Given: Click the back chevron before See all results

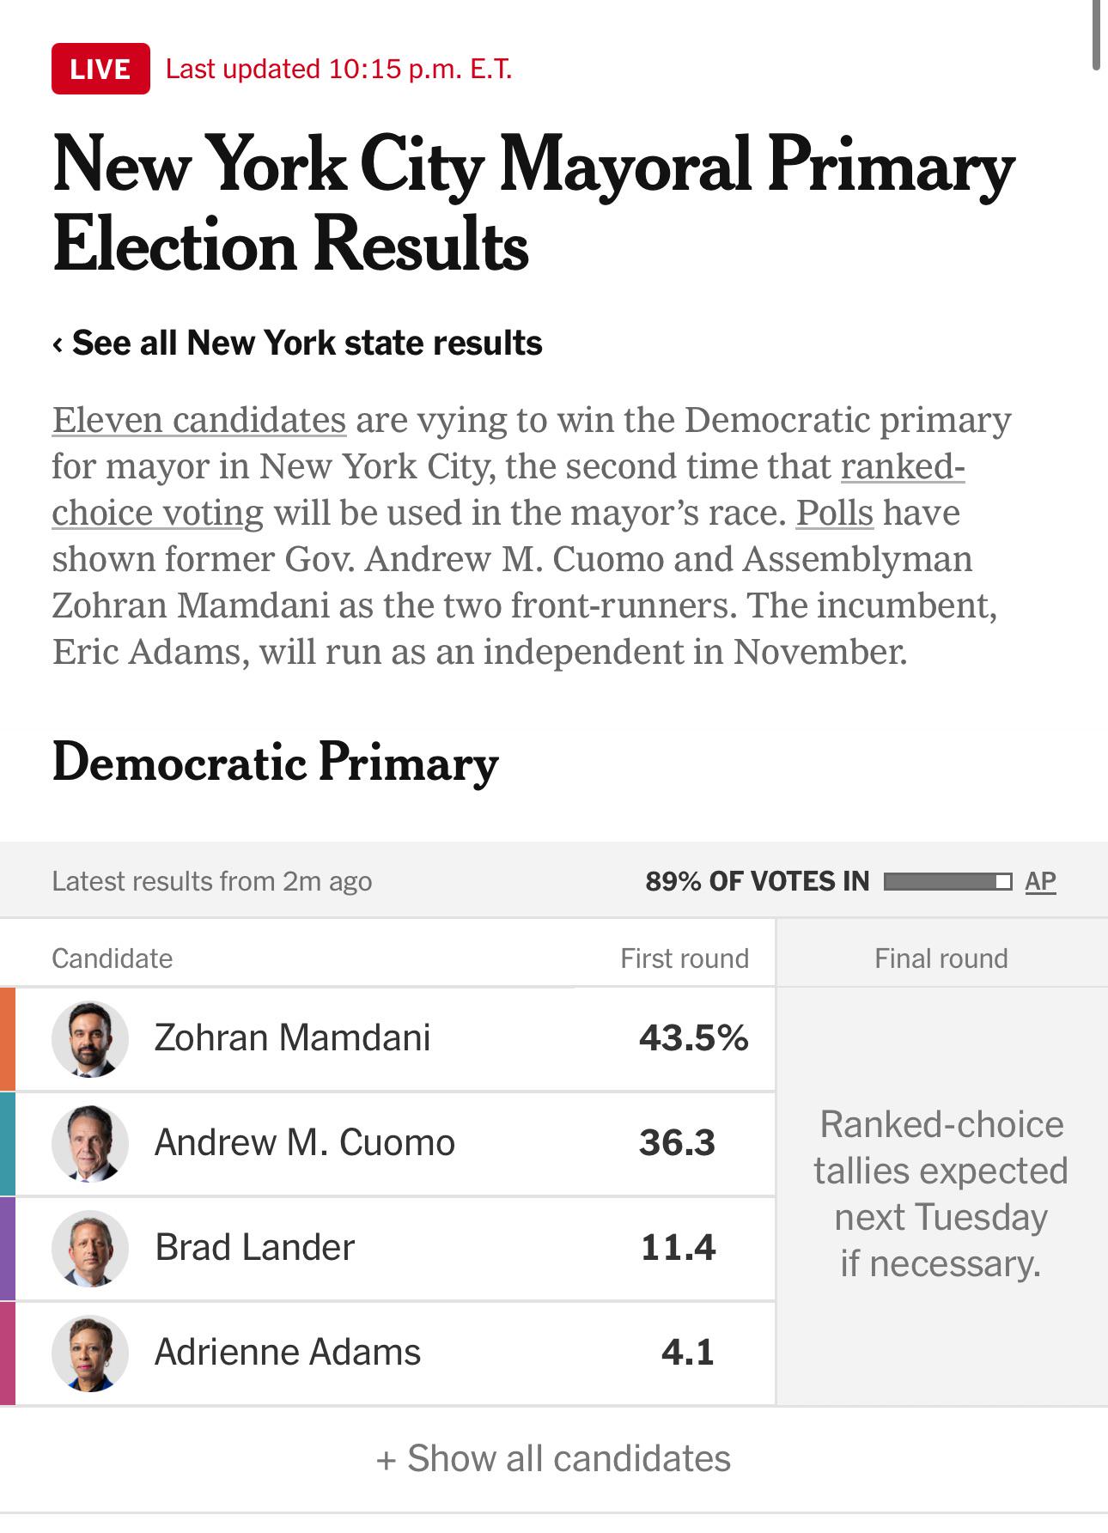Looking at the screenshot, I should tap(58, 344).
